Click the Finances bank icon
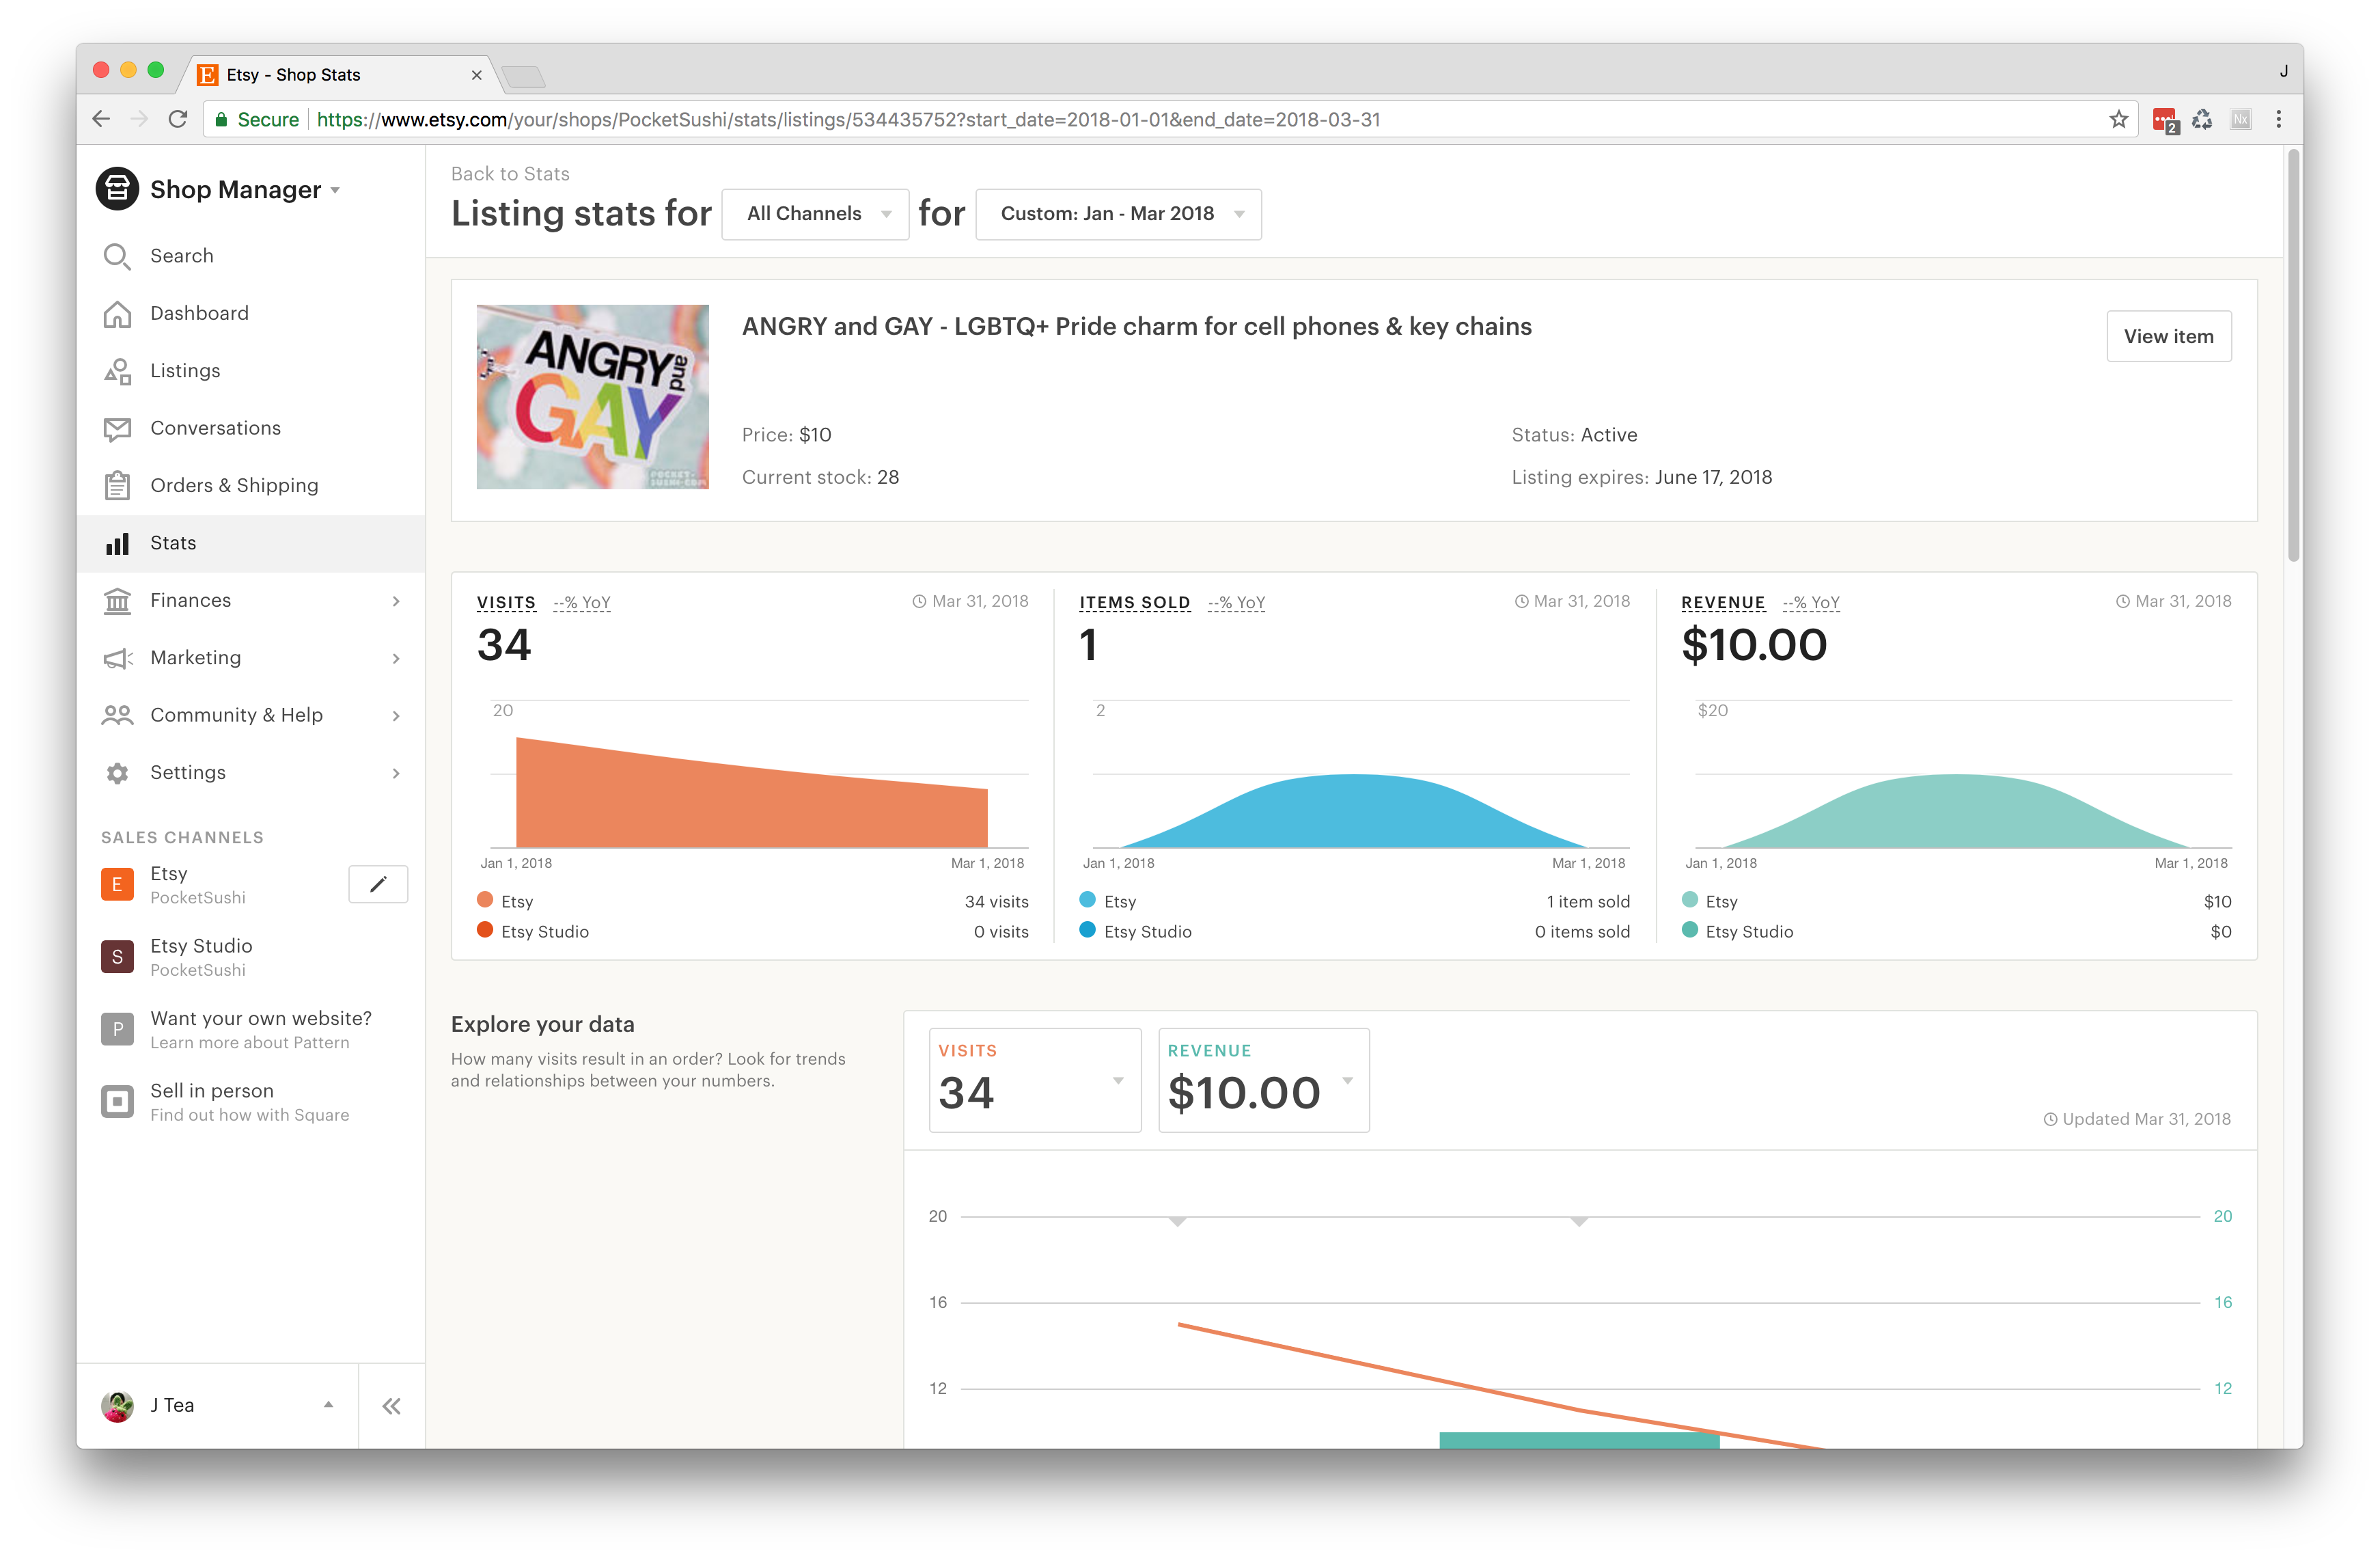The width and height of the screenshot is (2380, 1558). (x=117, y=601)
